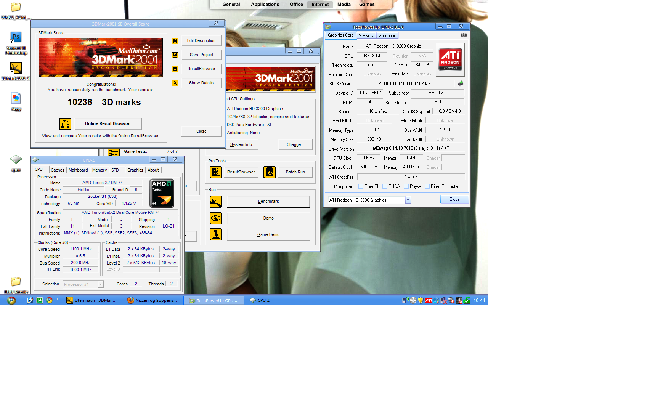Screen dimensions: 663x412
Task: Click the ResultBrowser icon beside ResultBrowser button in score window
Action: tap(175, 69)
